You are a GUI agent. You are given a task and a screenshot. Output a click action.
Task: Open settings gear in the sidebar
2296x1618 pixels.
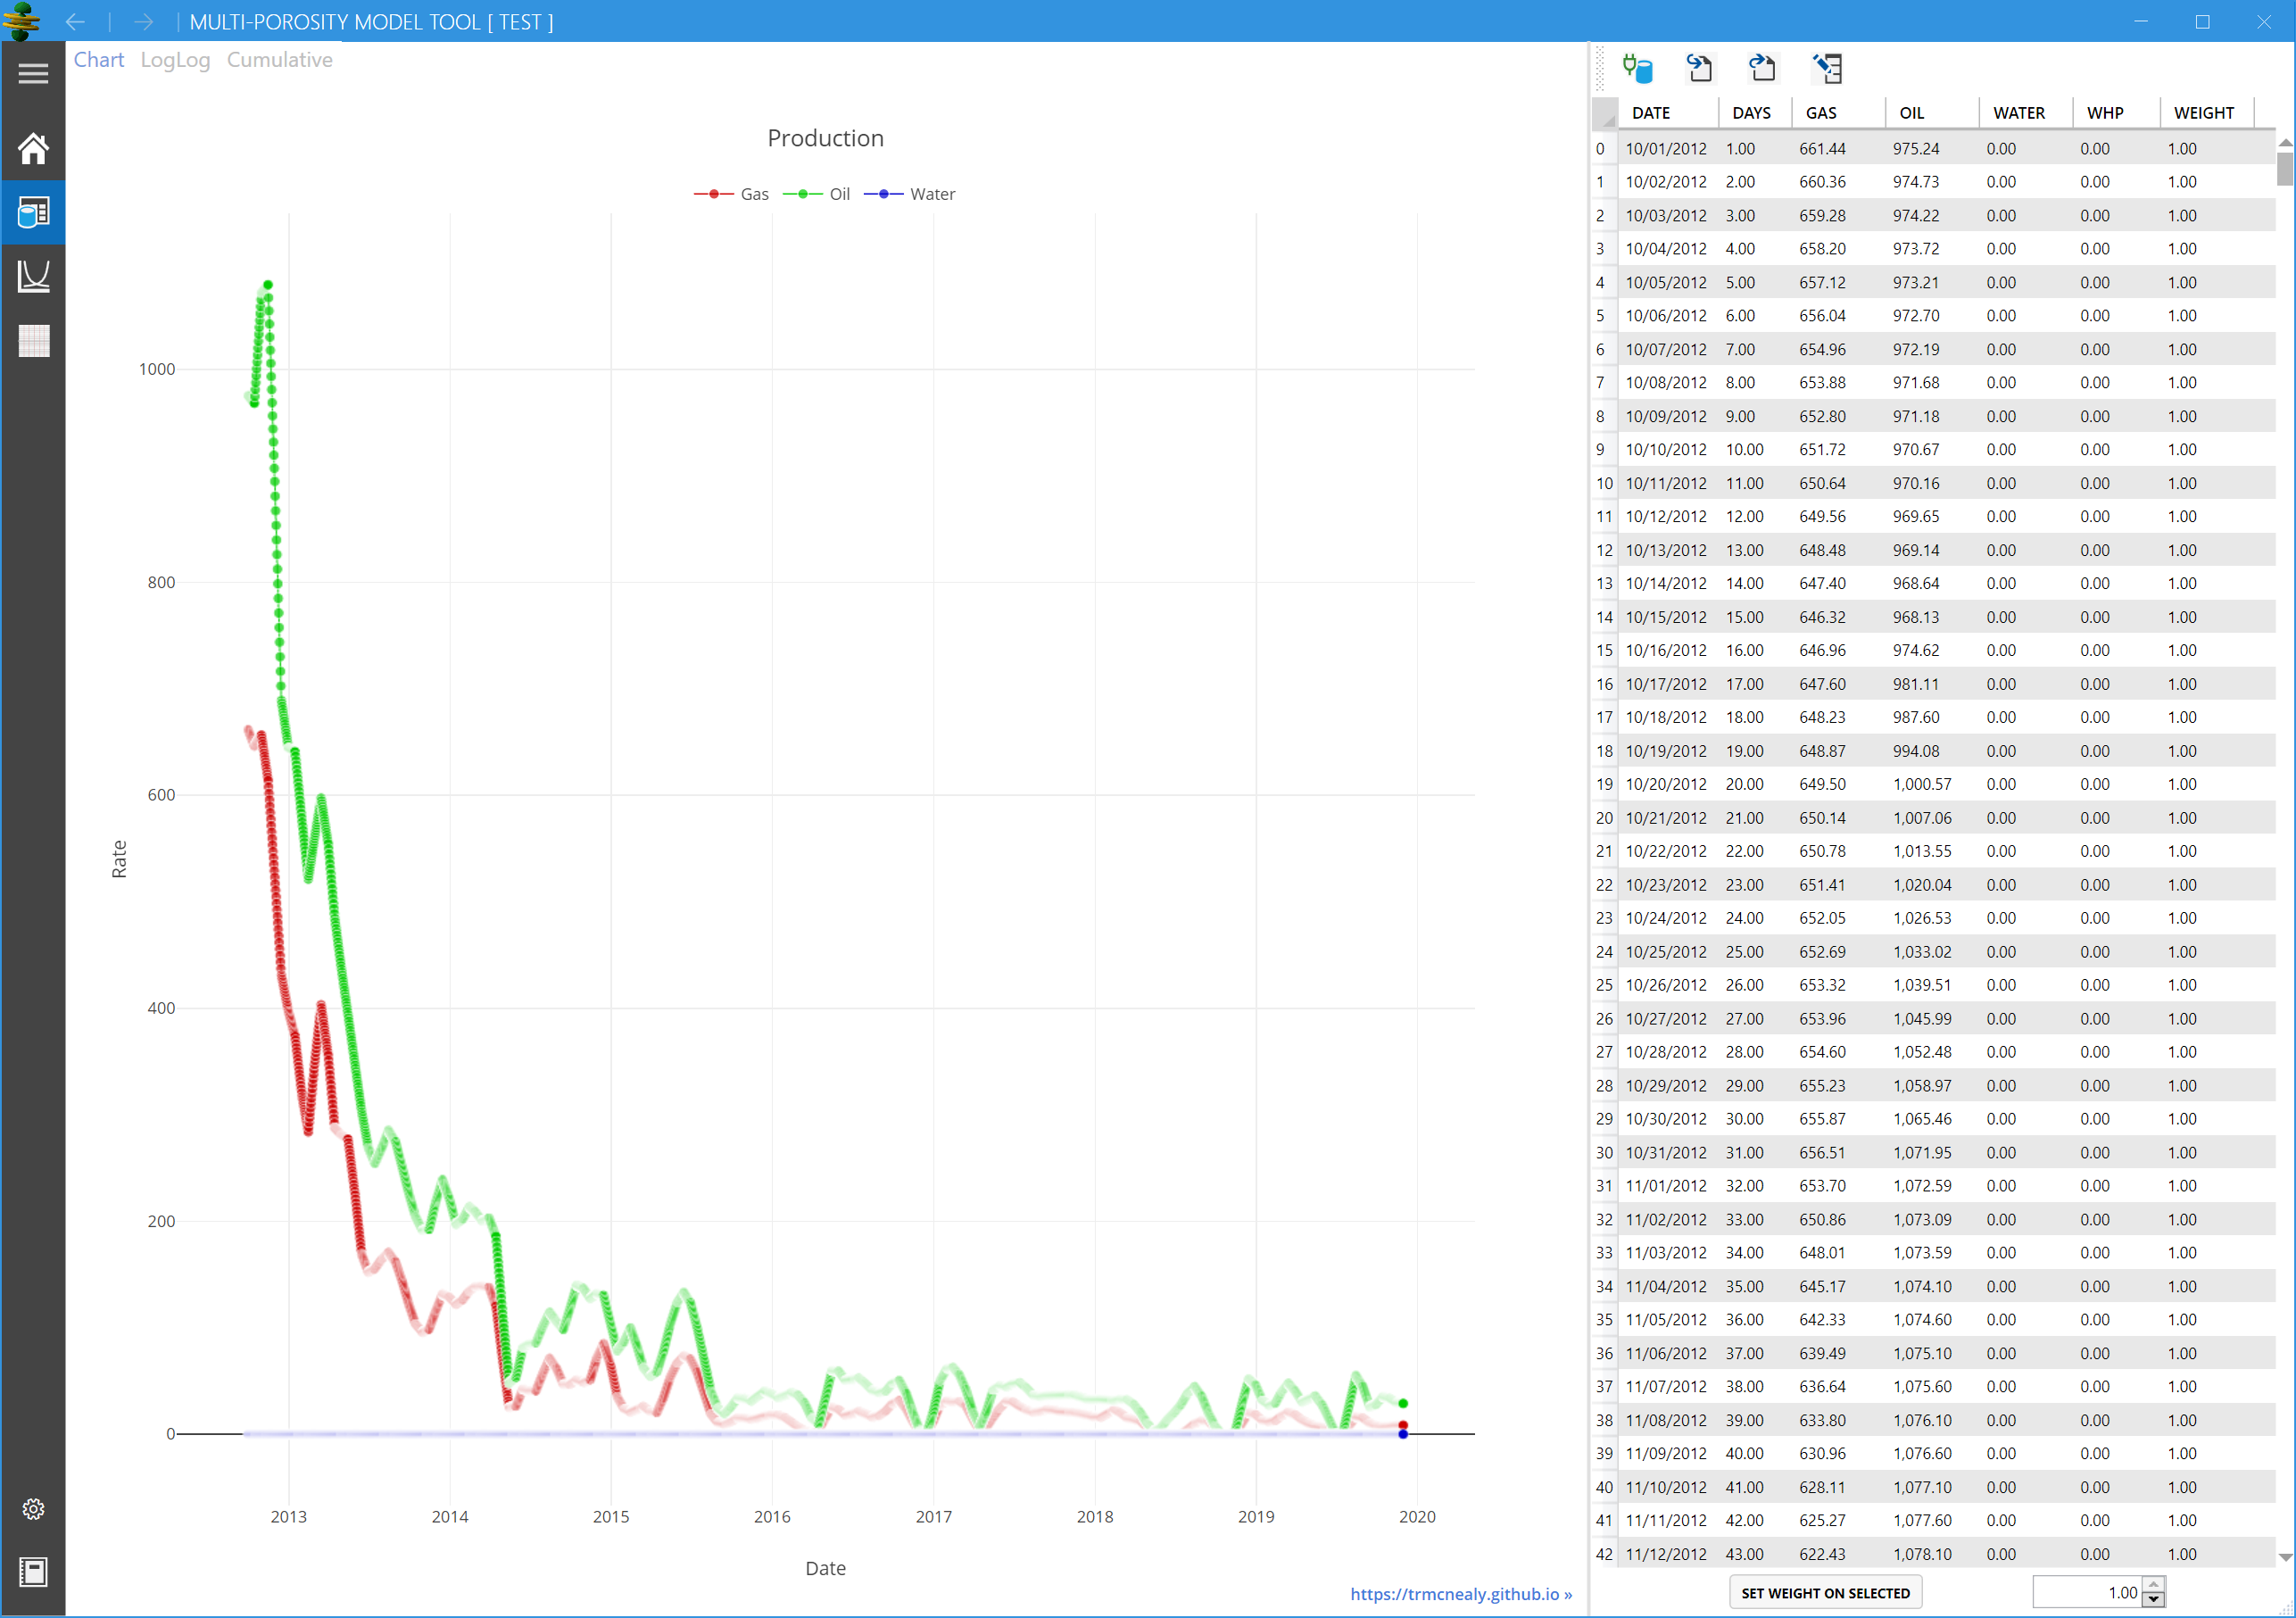coord(33,1509)
